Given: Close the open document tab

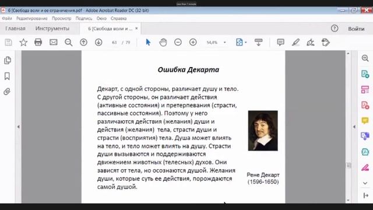Looking at the screenshot, I should 136,29.
